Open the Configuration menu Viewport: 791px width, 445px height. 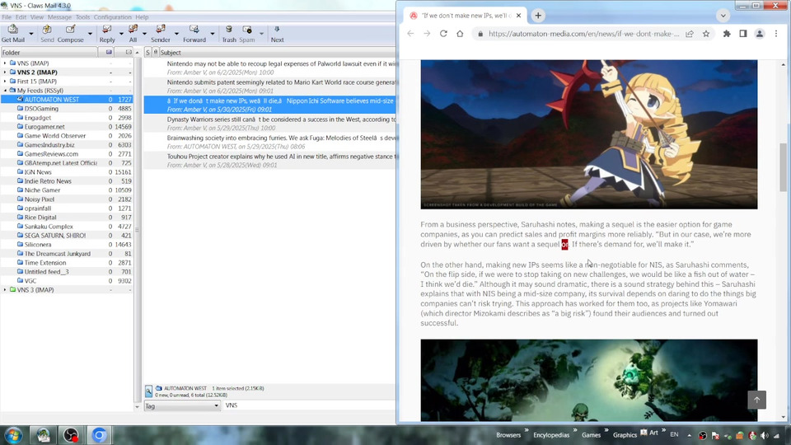113,17
